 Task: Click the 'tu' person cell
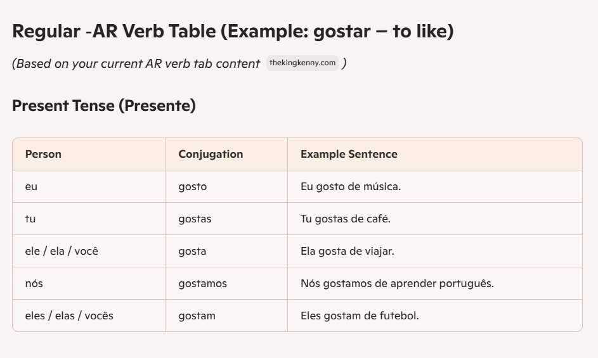coord(30,219)
